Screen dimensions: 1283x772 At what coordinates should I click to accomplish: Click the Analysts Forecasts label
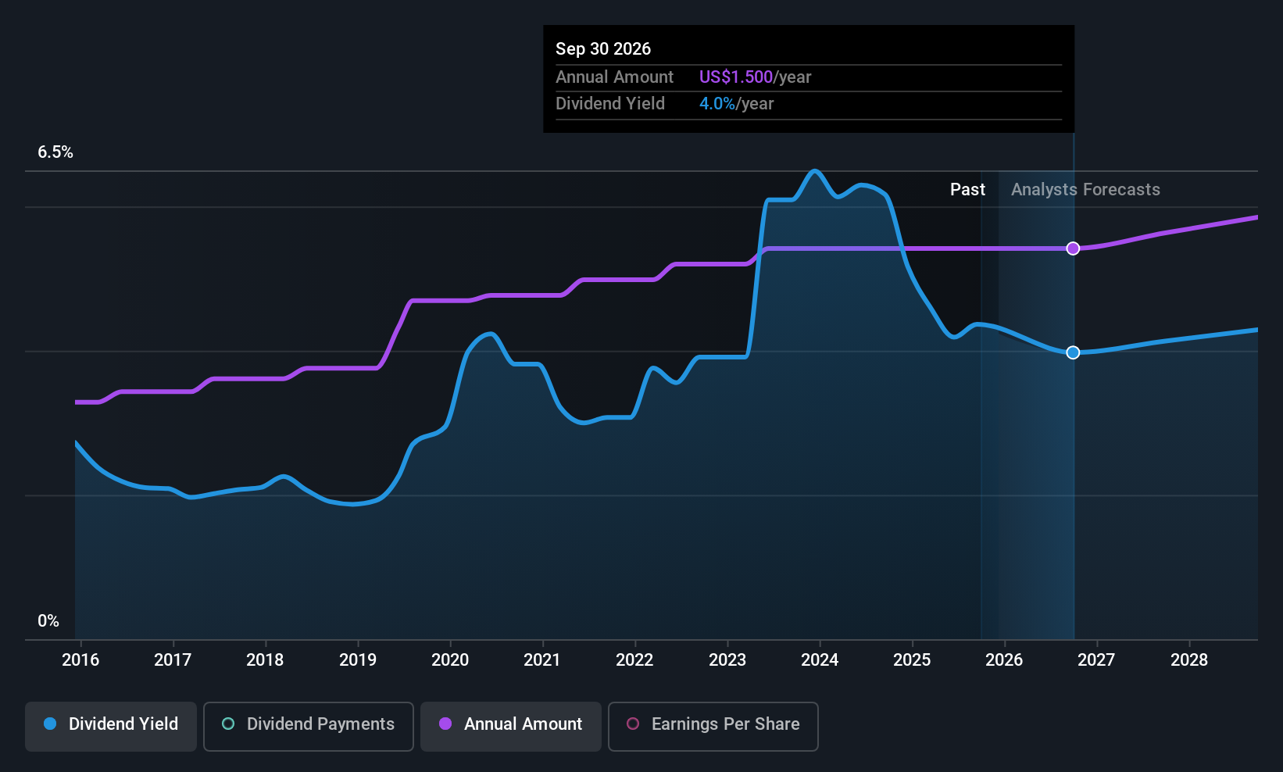pos(1085,190)
